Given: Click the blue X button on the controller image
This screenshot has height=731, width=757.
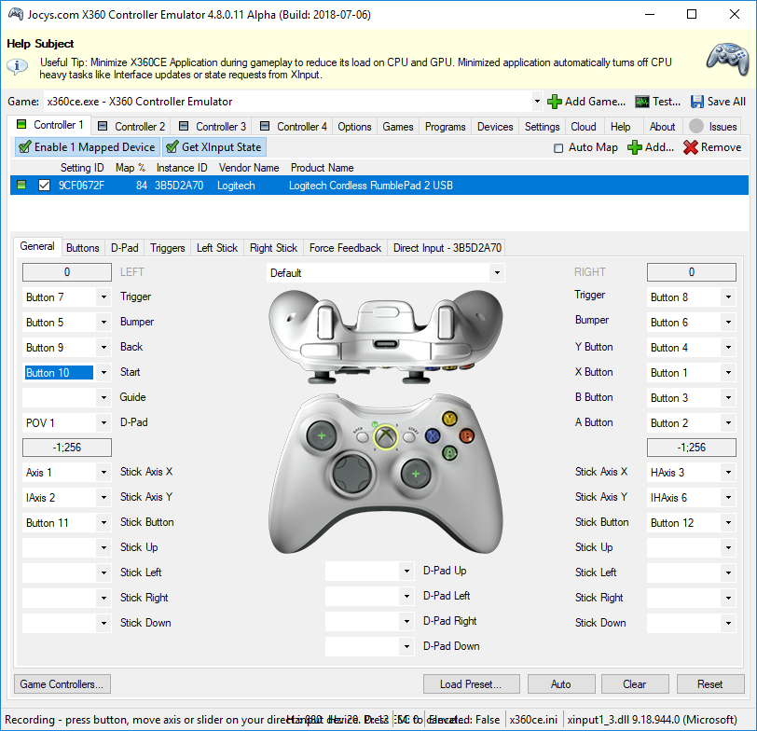Looking at the screenshot, I should (433, 436).
